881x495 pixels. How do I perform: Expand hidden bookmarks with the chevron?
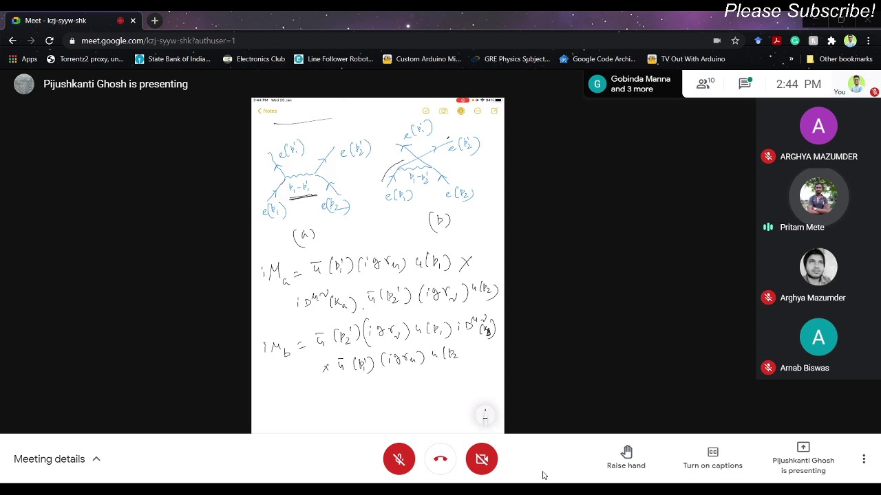coord(791,59)
